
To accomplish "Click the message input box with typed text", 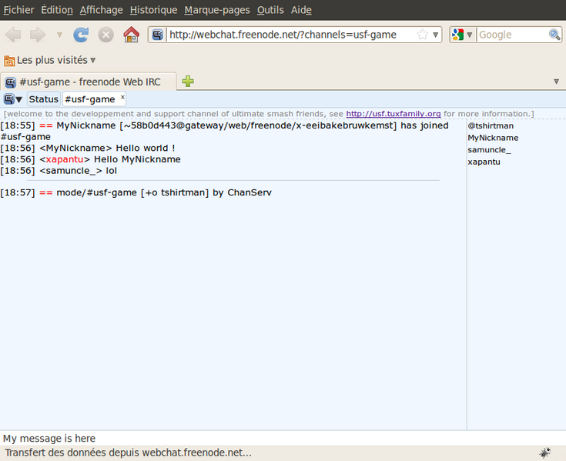I will click(x=283, y=438).
